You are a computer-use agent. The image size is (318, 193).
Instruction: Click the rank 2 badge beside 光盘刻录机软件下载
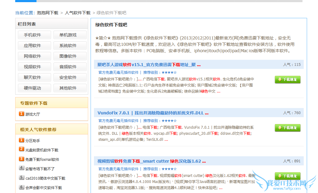coord(21,149)
